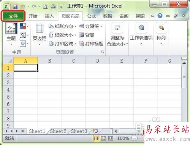Open Excel Help question mark icon
190x145 pixels.
160,16
